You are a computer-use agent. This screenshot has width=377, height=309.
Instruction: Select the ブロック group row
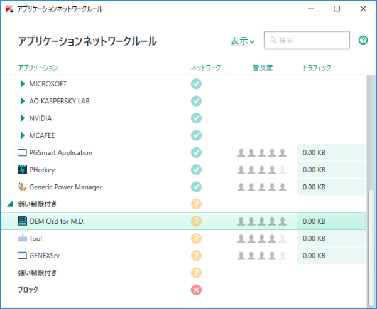click(x=183, y=290)
